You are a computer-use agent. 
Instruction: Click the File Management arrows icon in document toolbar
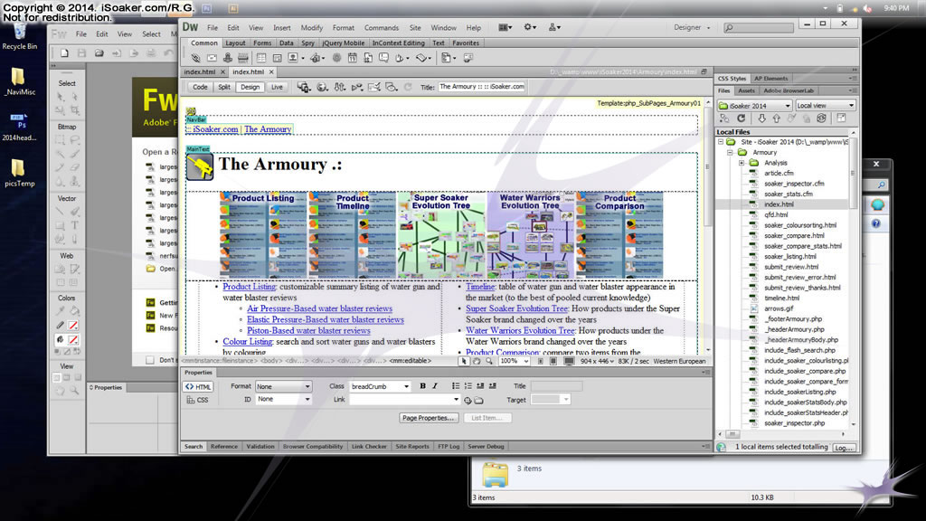340,87
